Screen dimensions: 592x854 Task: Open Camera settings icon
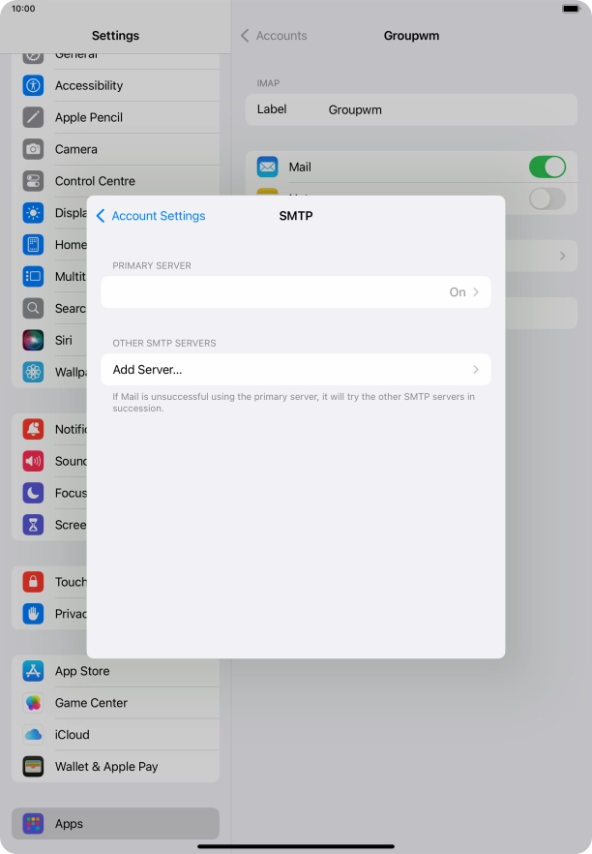coord(34,149)
